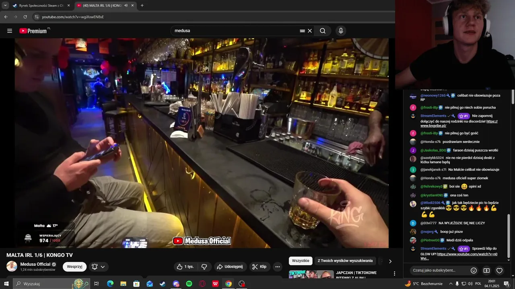Go back with the browser arrow

coord(6,17)
